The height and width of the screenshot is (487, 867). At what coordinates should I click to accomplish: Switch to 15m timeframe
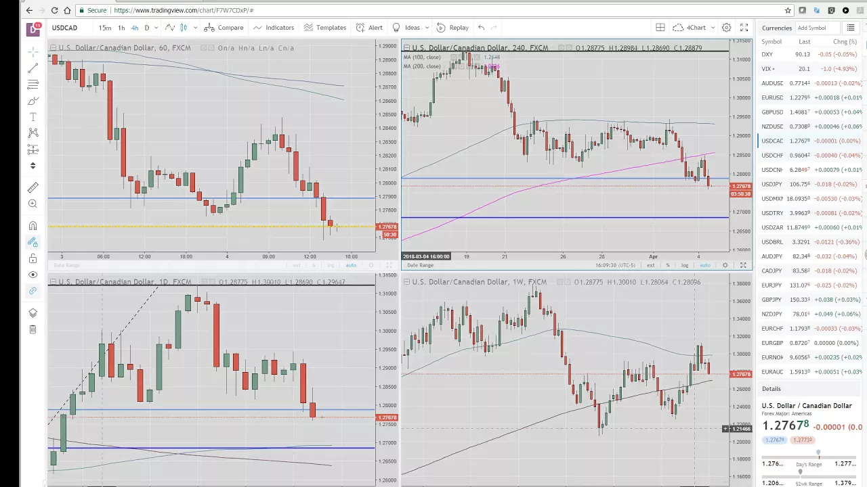[x=105, y=28]
